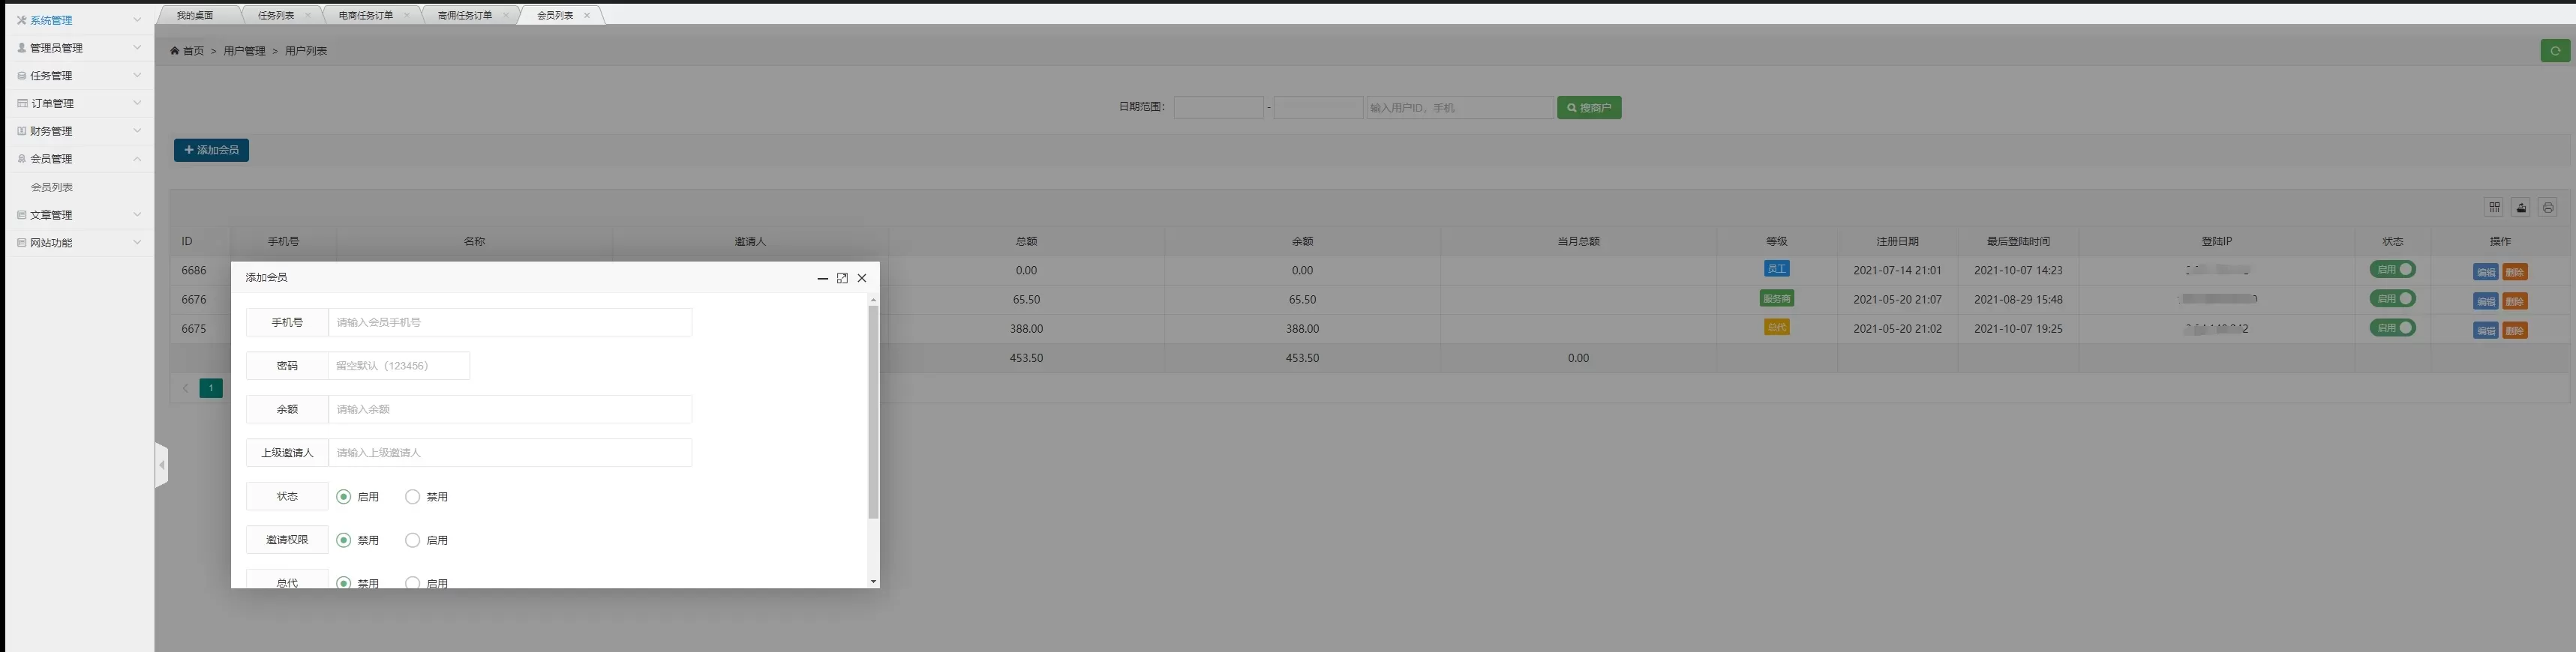Viewport: 2576px width, 652px height.
Task: Click the home icon in breadcrumb
Action: (175, 51)
